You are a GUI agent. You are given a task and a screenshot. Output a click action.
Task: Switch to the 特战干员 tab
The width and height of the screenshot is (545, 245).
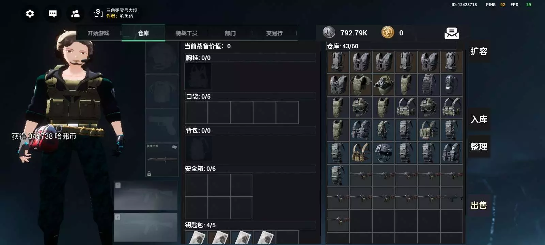pos(186,33)
